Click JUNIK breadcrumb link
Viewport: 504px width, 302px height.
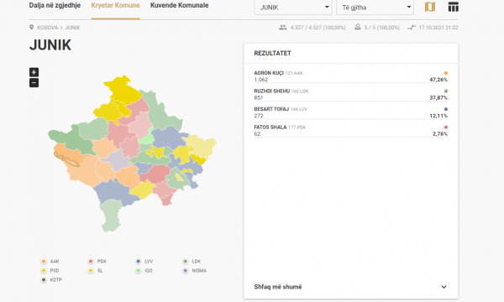[x=72, y=28]
